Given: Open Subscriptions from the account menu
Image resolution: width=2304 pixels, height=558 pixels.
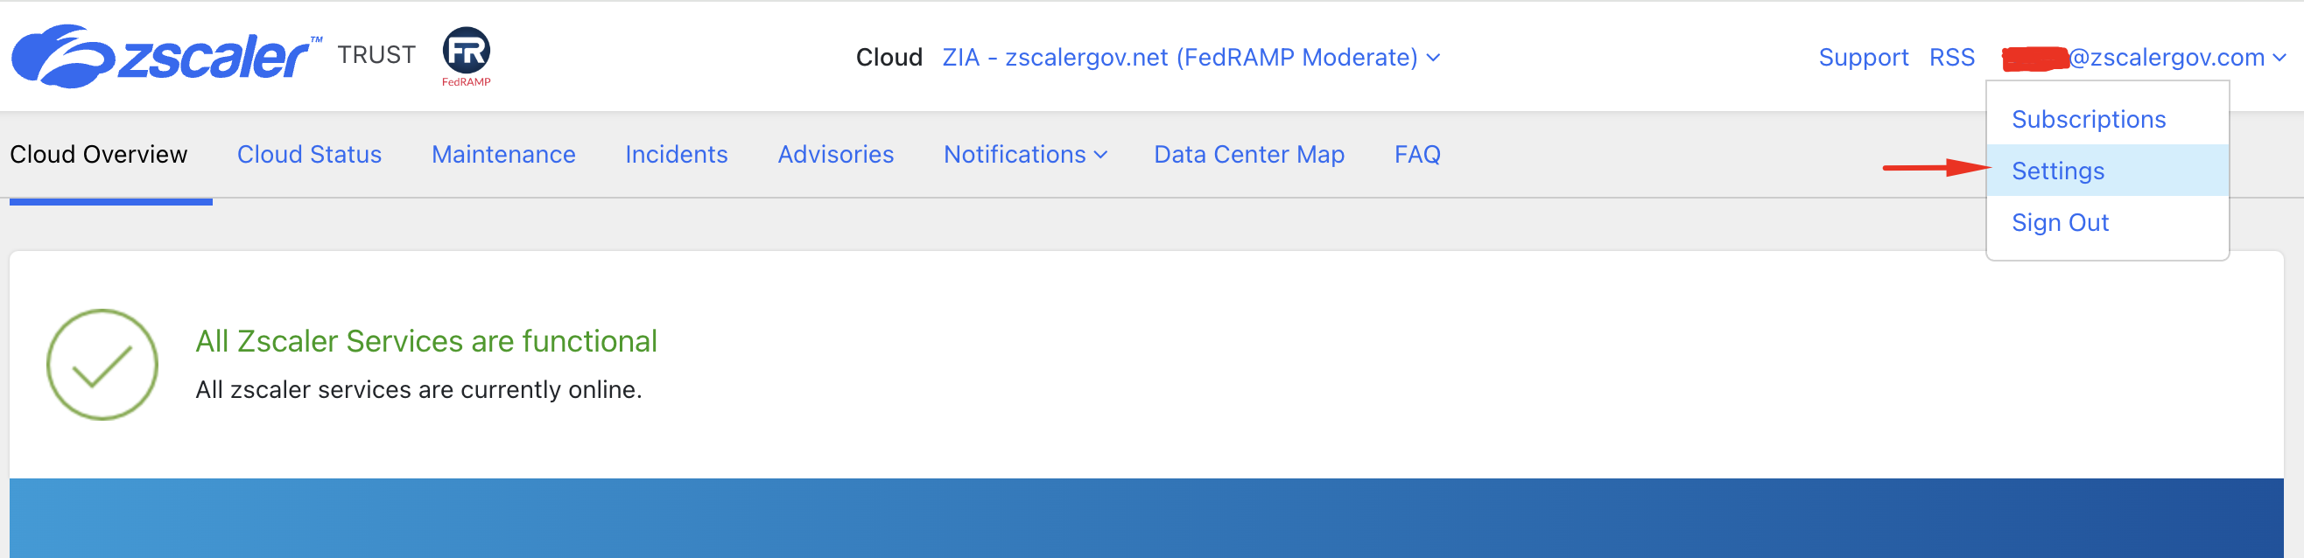Looking at the screenshot, I should tap(2088, 118).
